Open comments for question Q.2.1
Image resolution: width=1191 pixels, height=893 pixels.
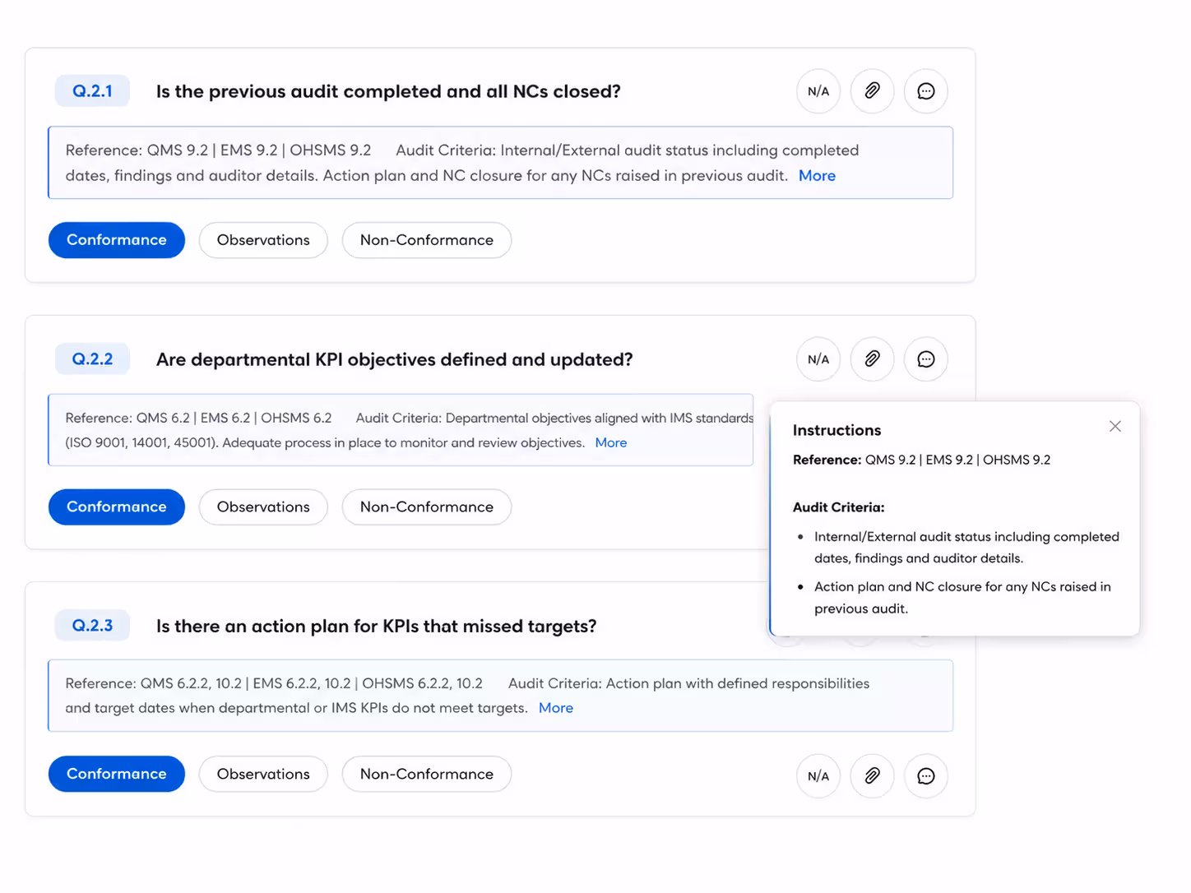[926, 91]
